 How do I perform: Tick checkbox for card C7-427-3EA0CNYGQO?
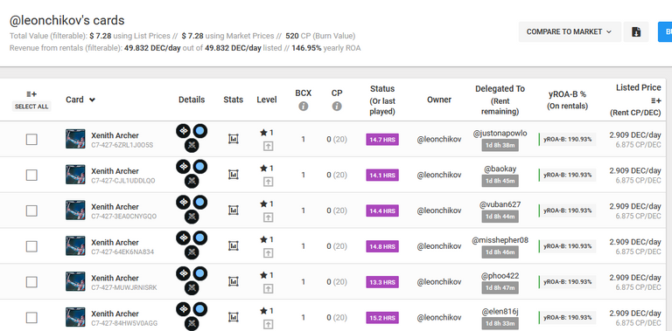point(31,210)
